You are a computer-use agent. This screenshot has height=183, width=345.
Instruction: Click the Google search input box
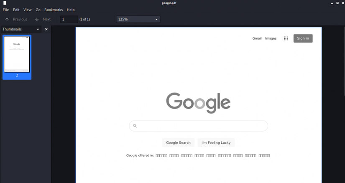coord(199,126)
